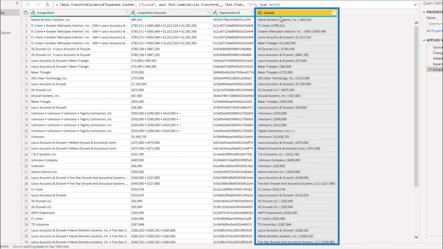Click Competitor Amounts data type icon

(x=133, y=13)
